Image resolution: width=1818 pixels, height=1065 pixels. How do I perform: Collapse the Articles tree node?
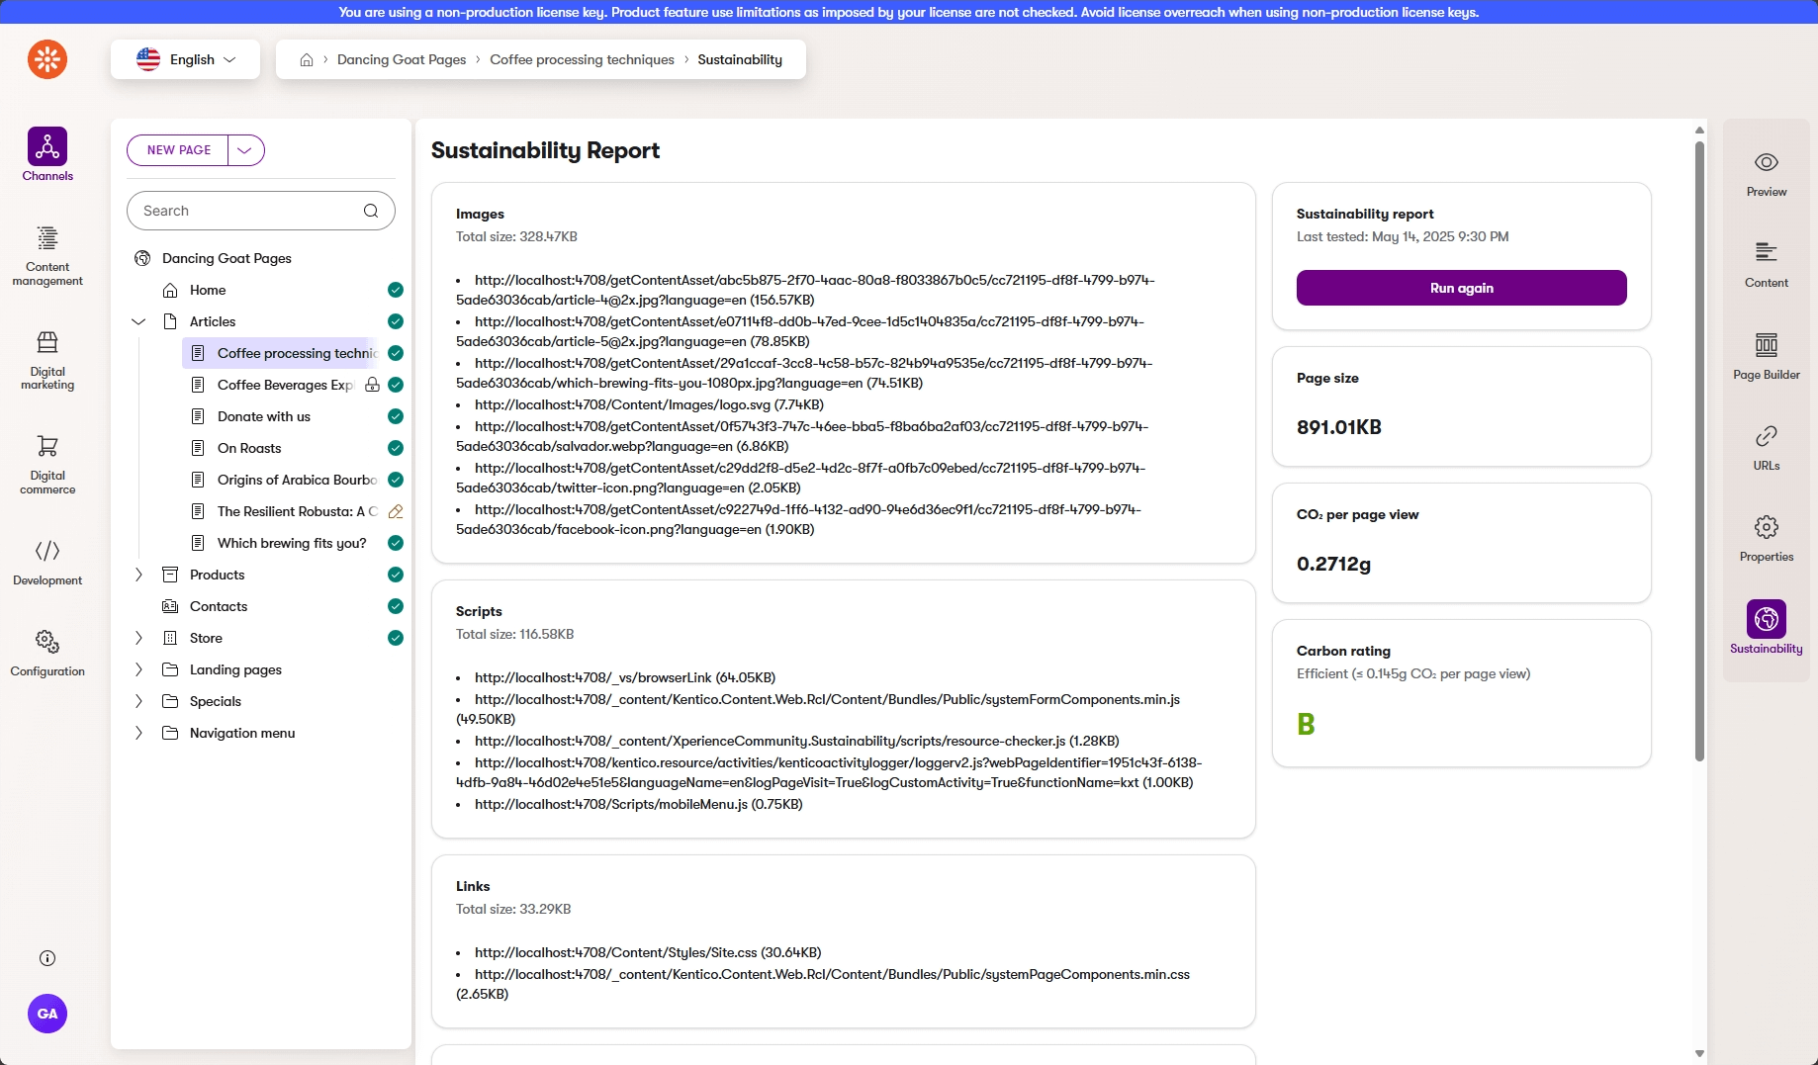(138, 321)
